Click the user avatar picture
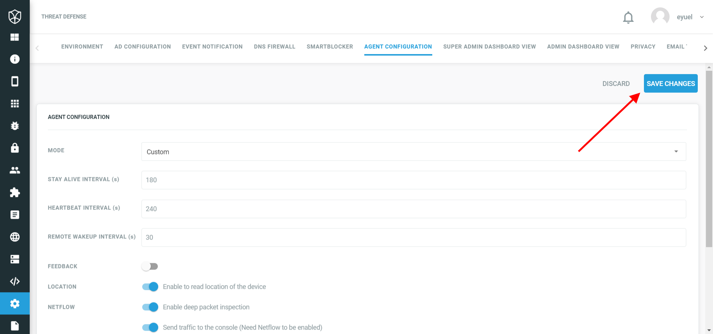The image size is (713, 334). click(660, 17)
